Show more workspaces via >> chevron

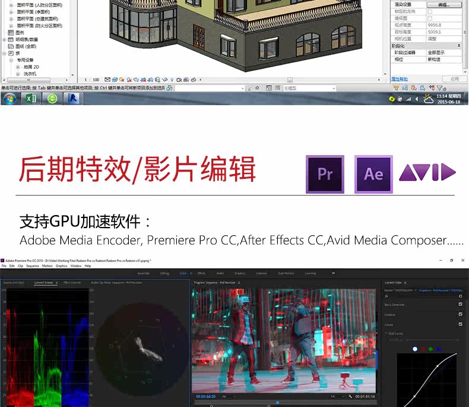(333, 273)
